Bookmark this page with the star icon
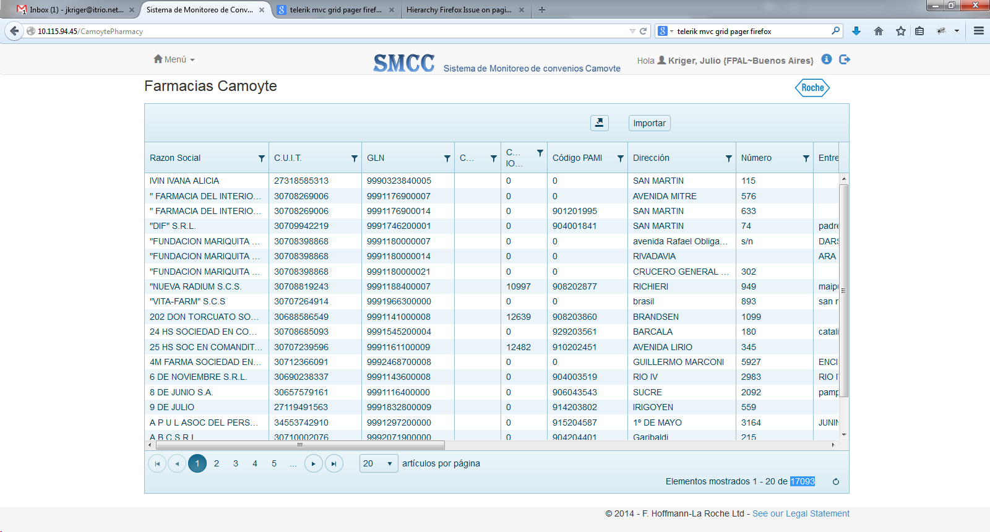Viewport: 990px width, 532px height. pos(901,31)
